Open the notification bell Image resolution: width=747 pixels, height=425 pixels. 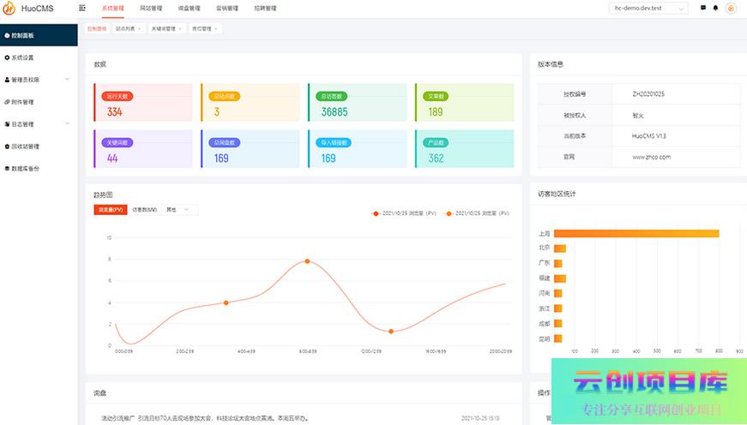click(x=715, y=8)
